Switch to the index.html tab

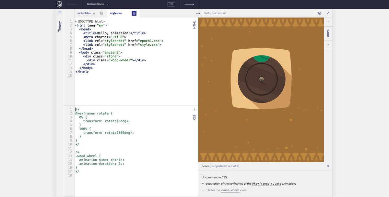click(84, 13)
